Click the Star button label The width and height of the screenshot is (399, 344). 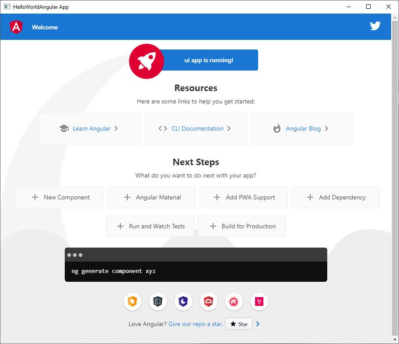243,324
